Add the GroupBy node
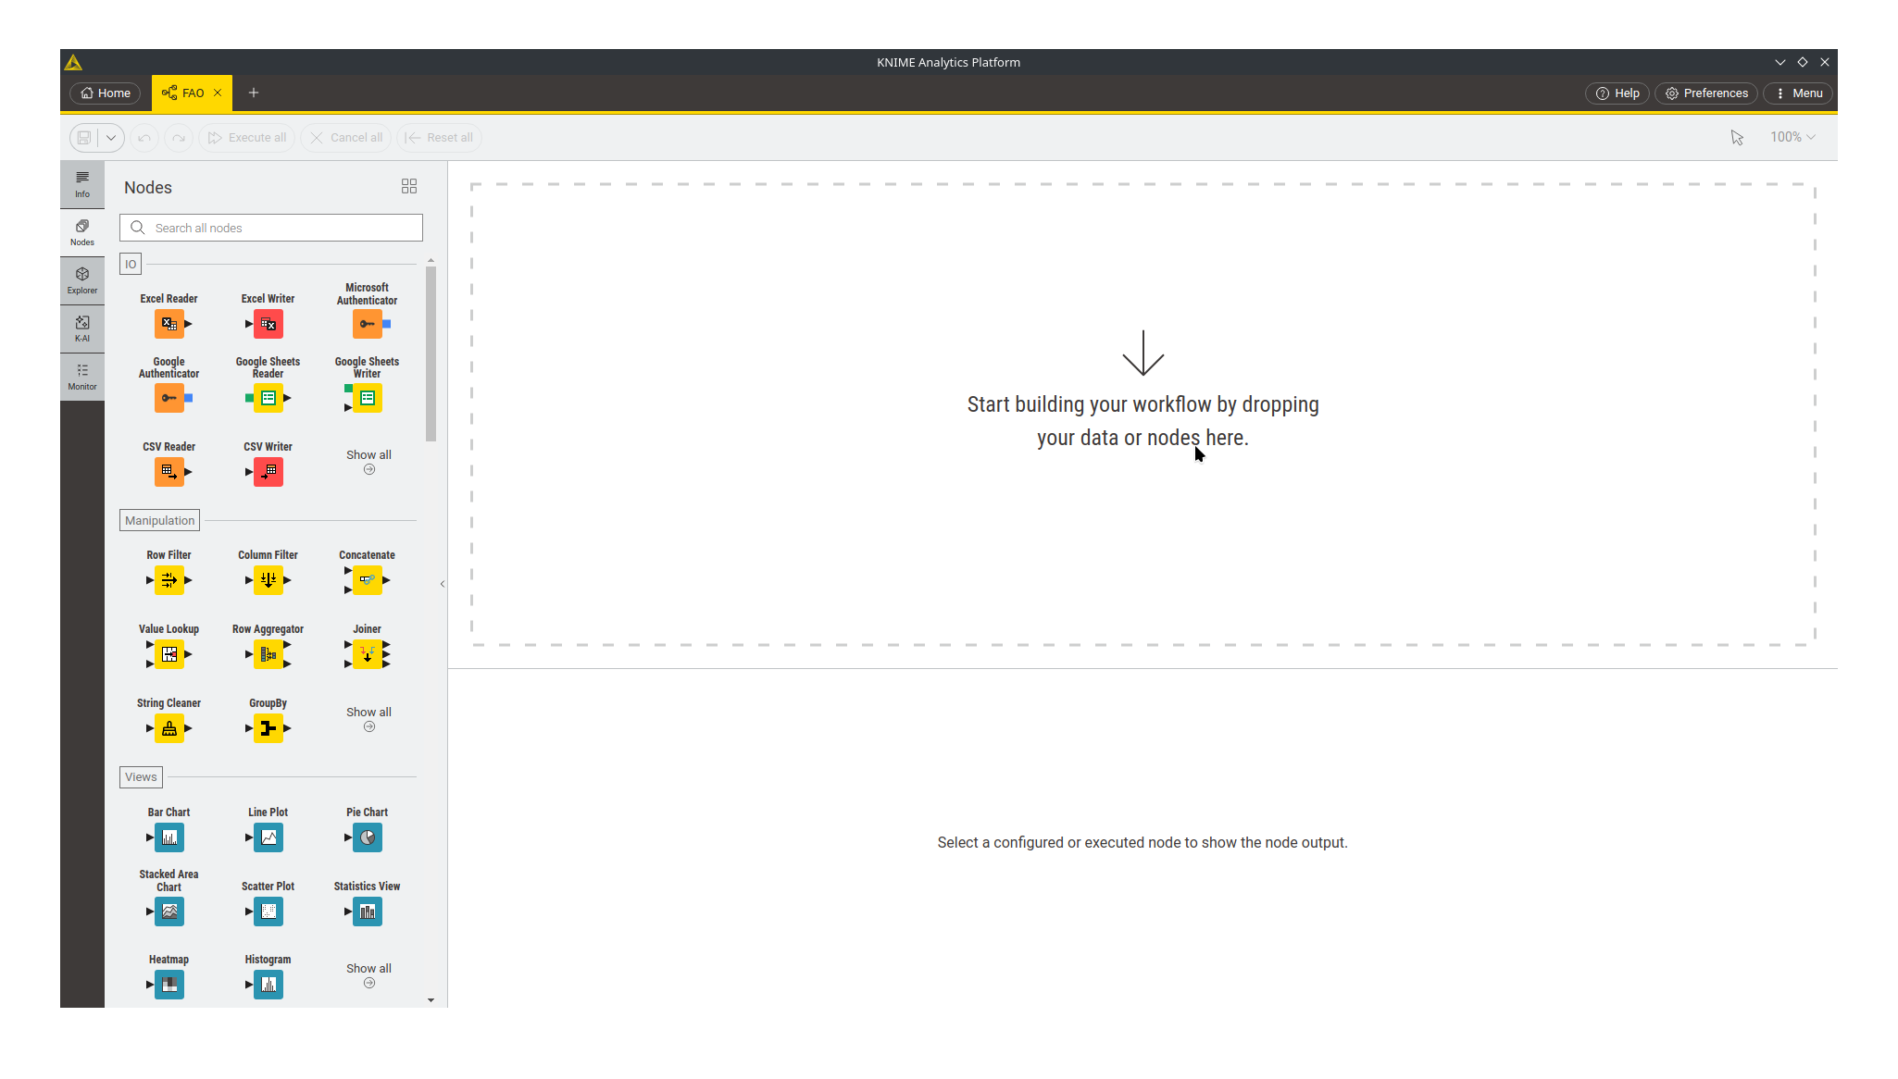 268,728
